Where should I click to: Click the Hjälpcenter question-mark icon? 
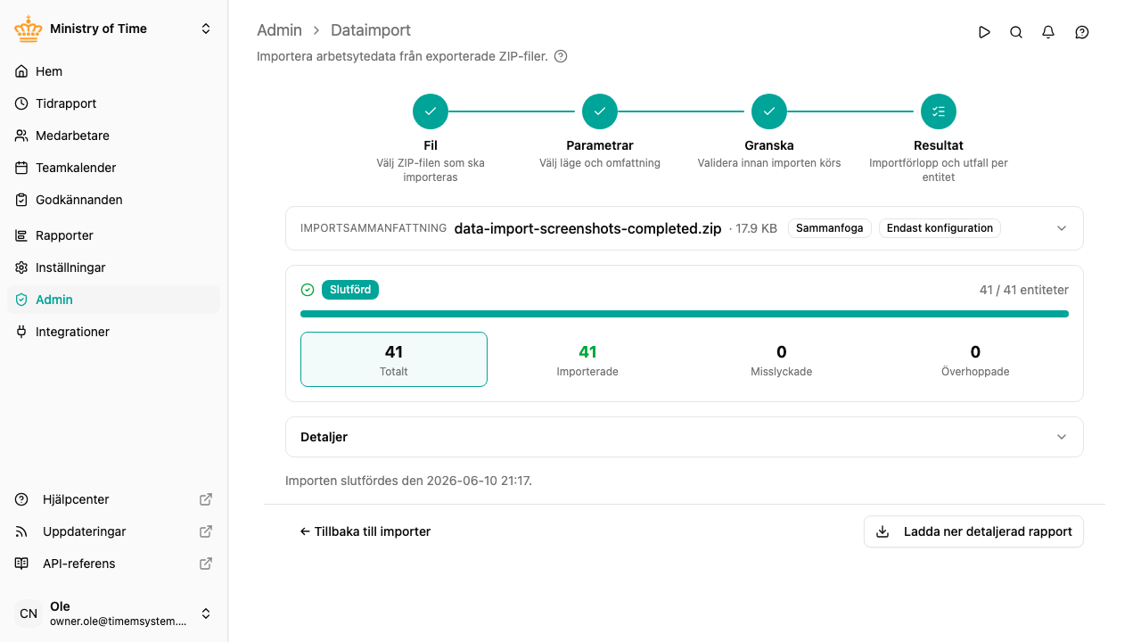tap(21, 499)
